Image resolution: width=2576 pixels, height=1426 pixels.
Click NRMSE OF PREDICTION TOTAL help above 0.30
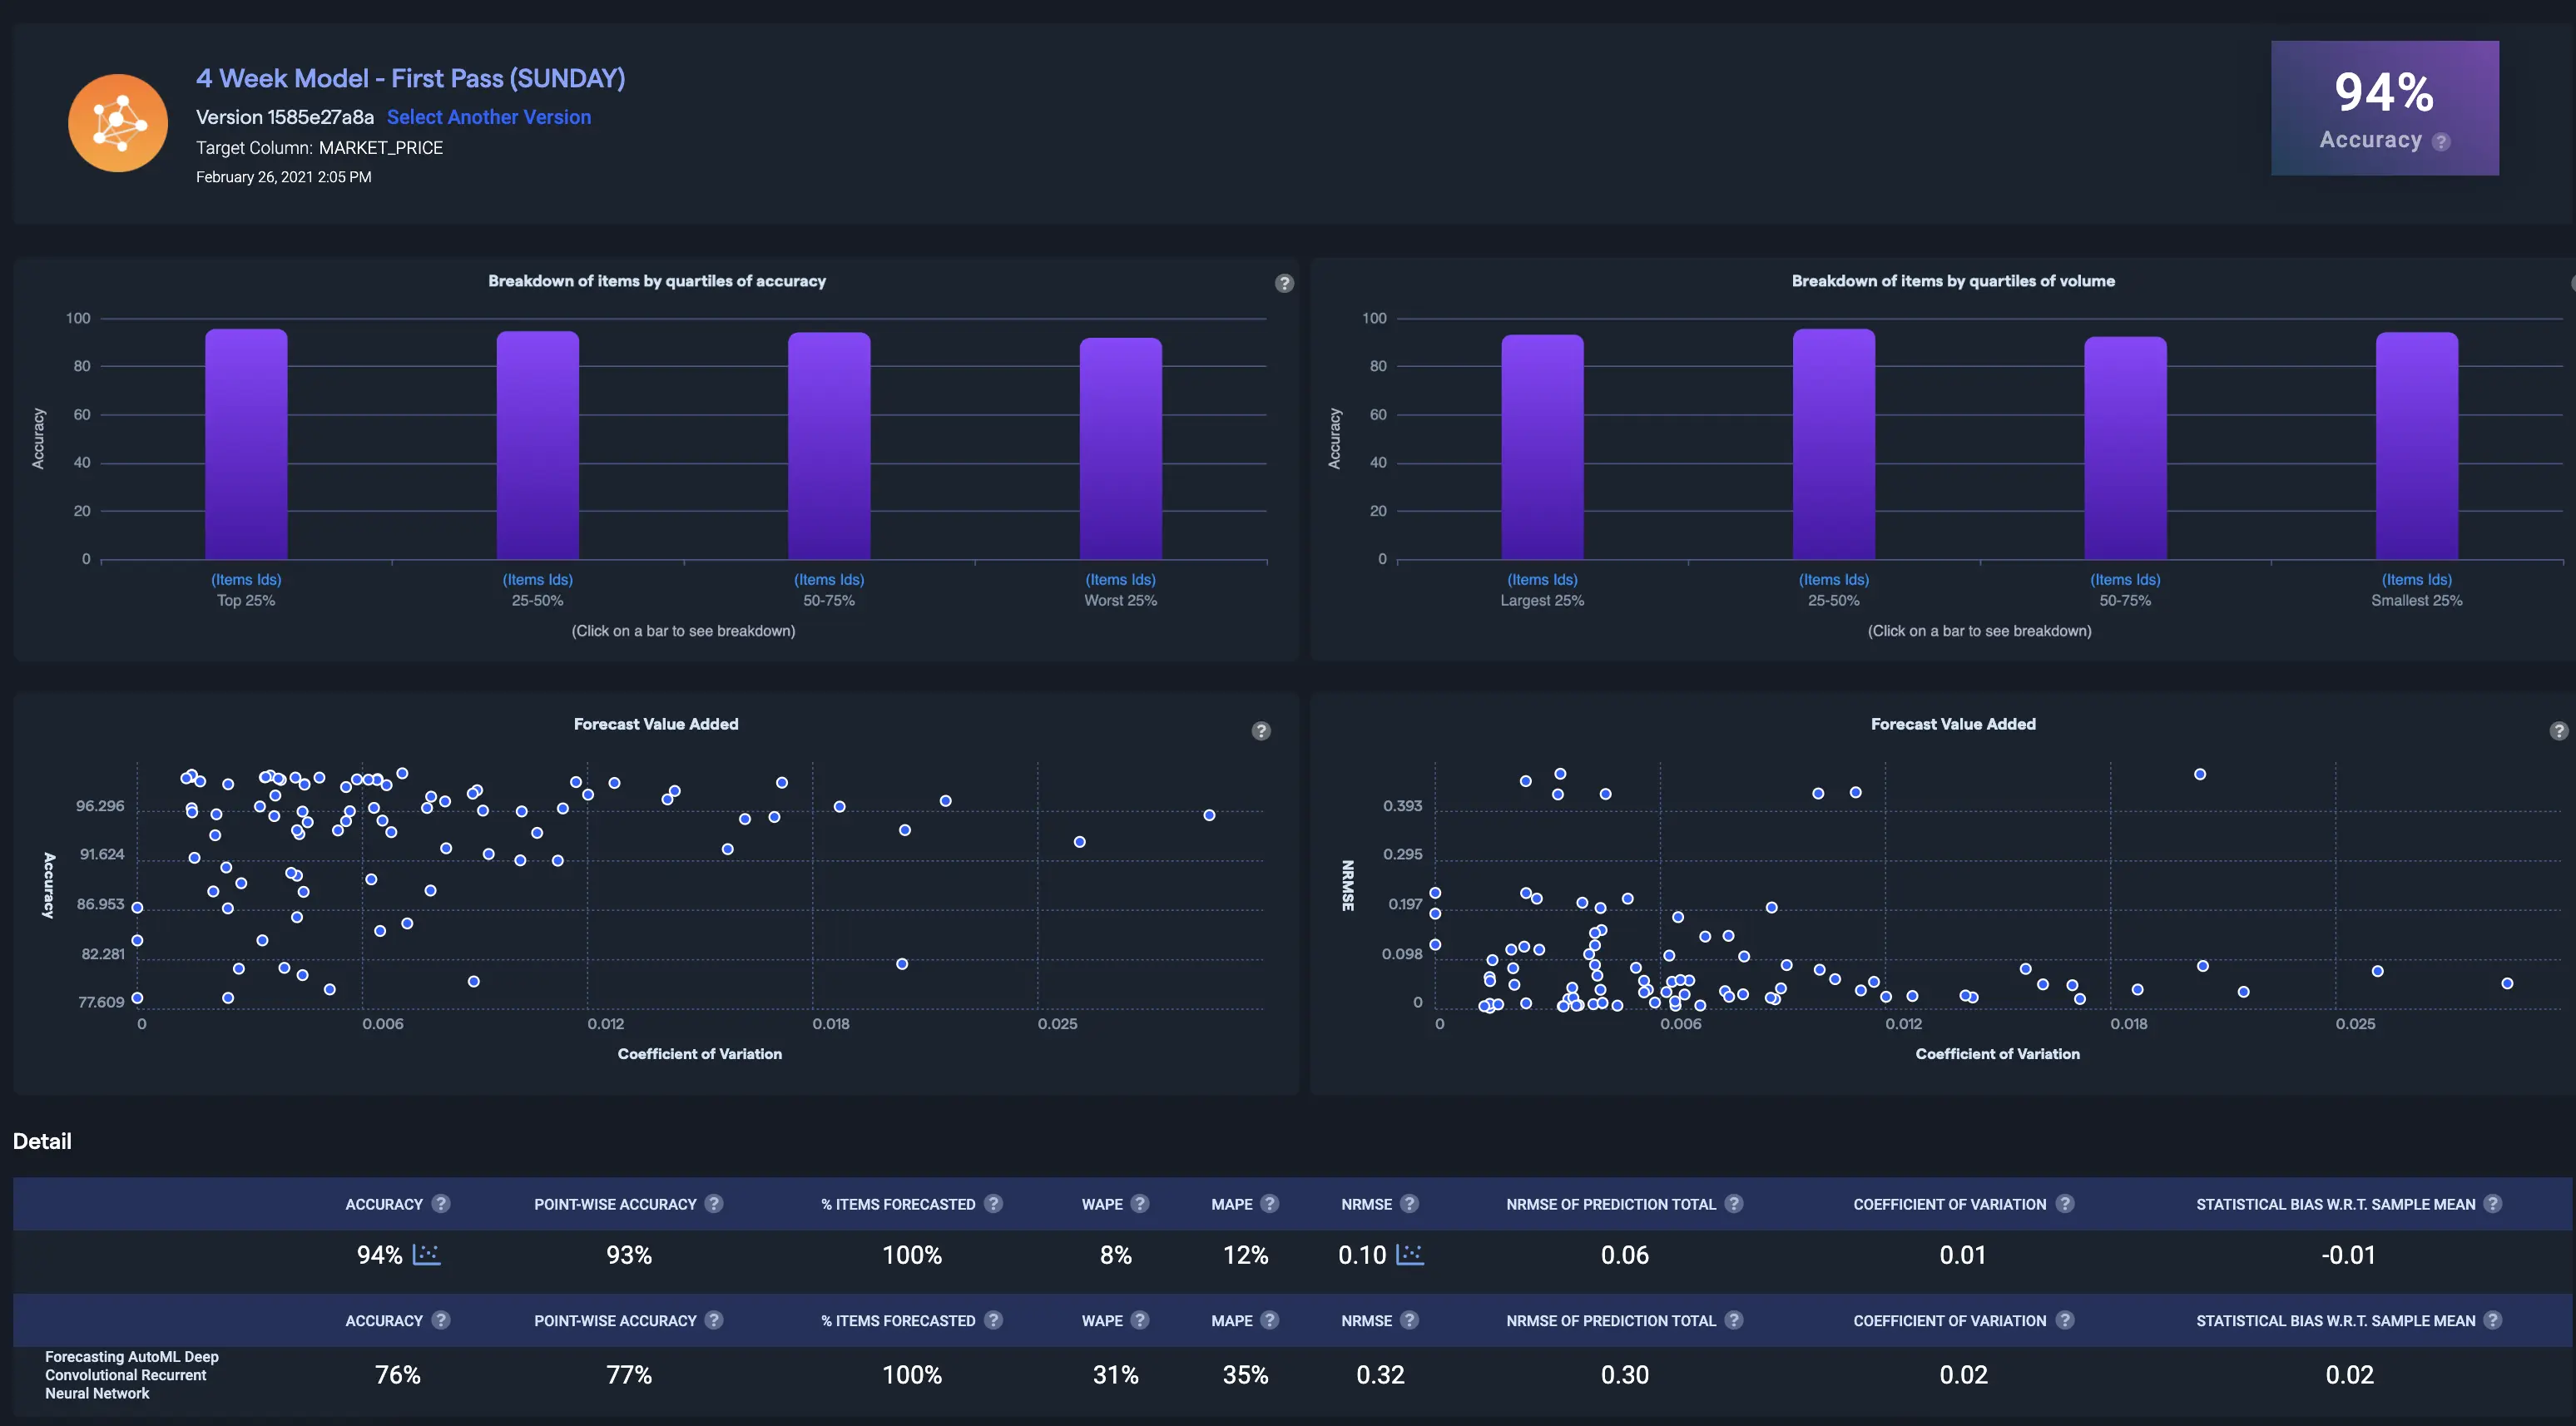pos(1734,1320)
